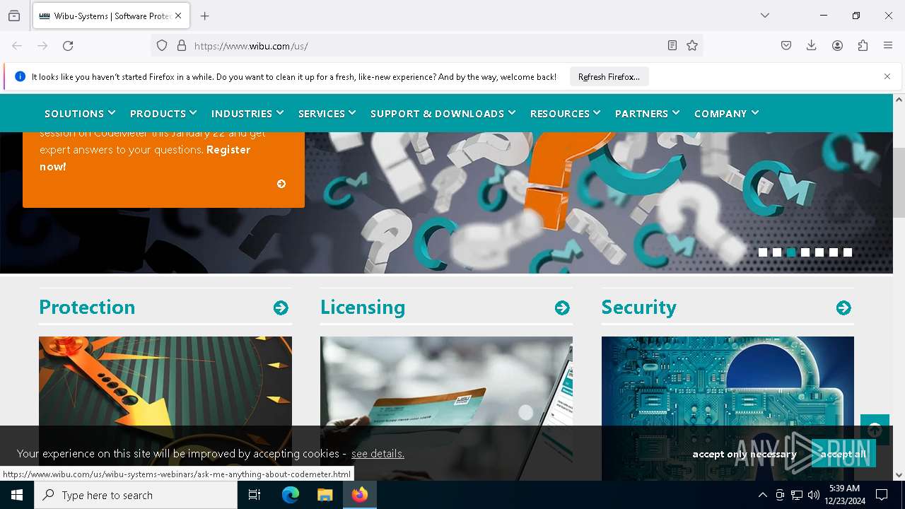Screen dimensions: 905x509
Task: Expand the Company menu
Action: 727,113
